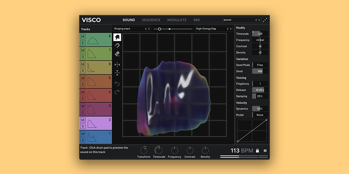This screenshot has width=349, height=174.
Task: Click the Timescale knob in bottom bar
Action: (159, 150)
